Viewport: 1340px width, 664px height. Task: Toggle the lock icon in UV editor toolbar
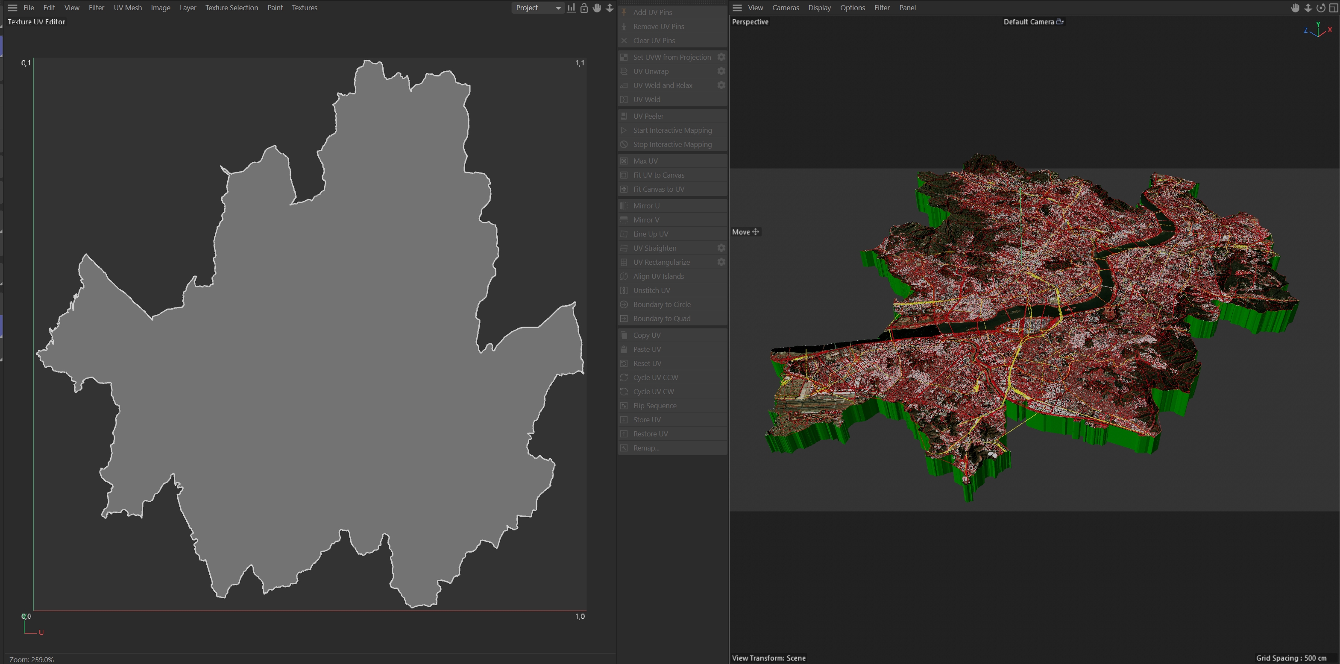[x=584, y=8]
